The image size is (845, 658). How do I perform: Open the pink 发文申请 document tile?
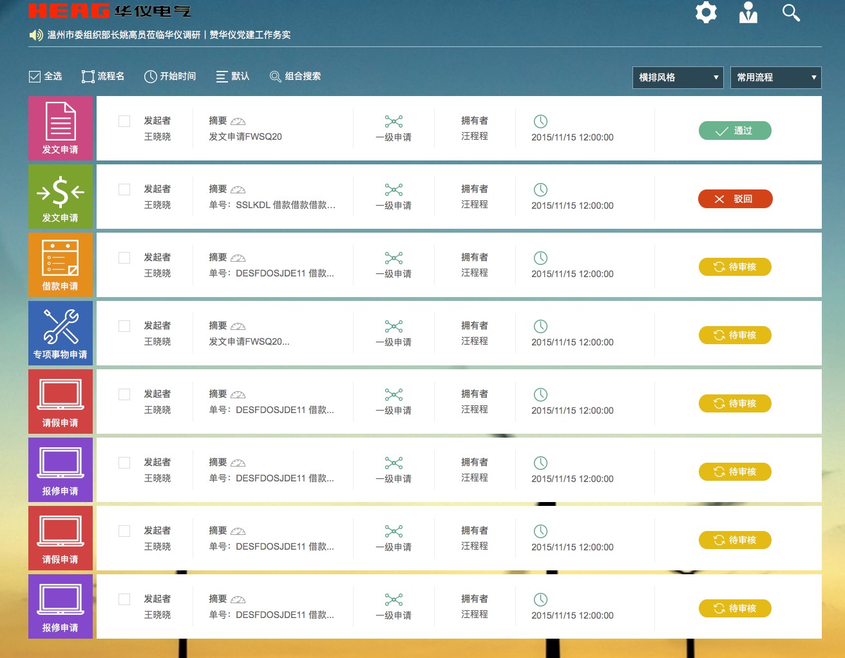[61, 128]
